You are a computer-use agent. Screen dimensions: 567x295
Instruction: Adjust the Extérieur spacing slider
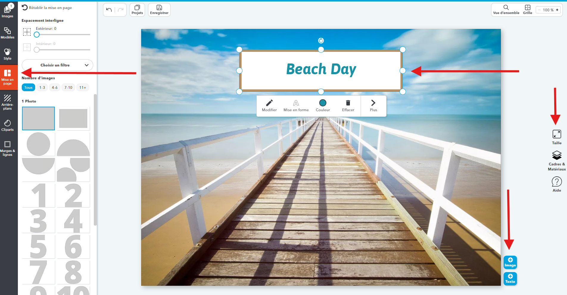pos(37,35)
